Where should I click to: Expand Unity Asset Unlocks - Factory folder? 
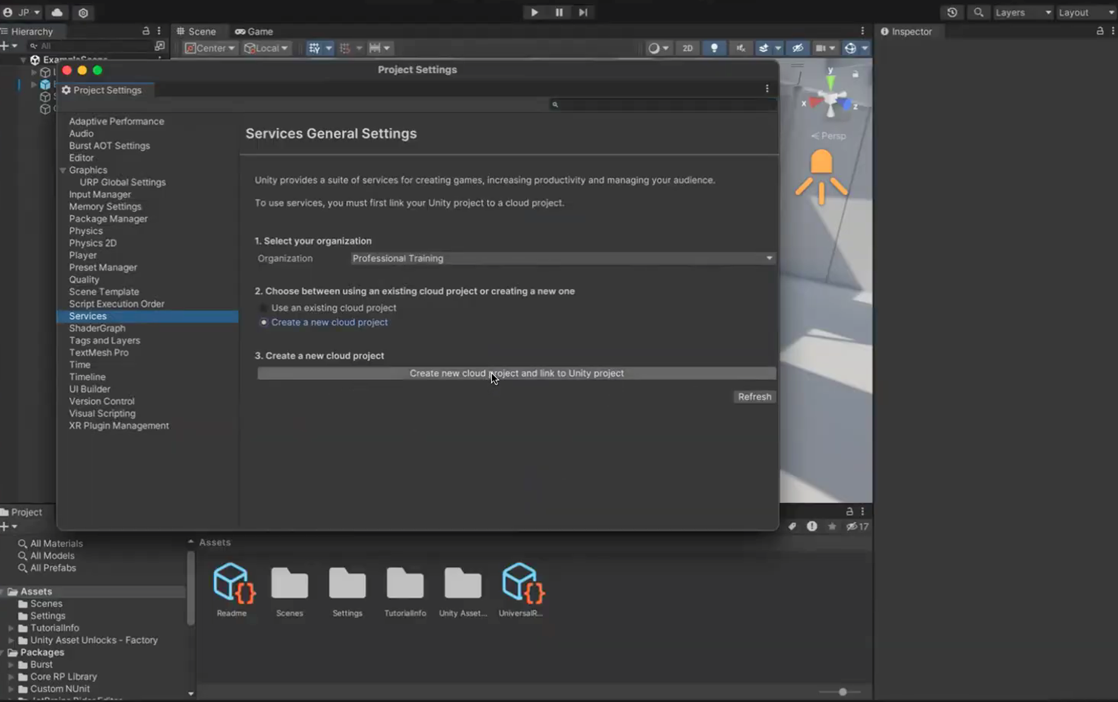click(x=11, y=640)
